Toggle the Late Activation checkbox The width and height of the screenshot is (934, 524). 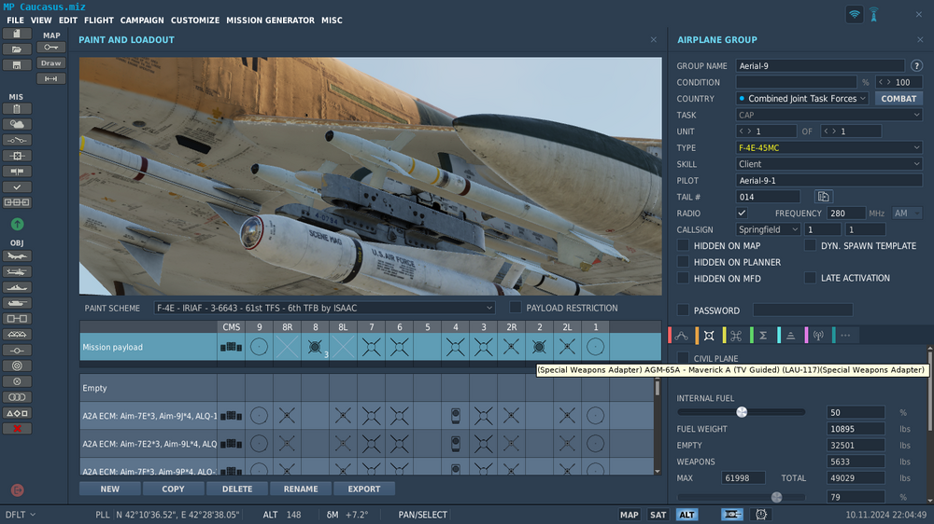click(x=810, y=278)
